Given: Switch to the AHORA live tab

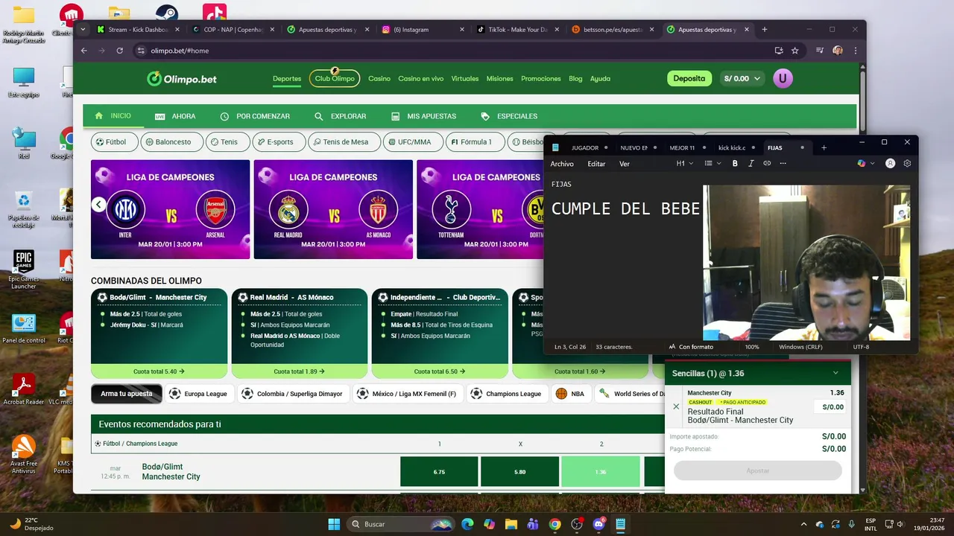Looking at the screenshot, I should [x=175, y=116].
